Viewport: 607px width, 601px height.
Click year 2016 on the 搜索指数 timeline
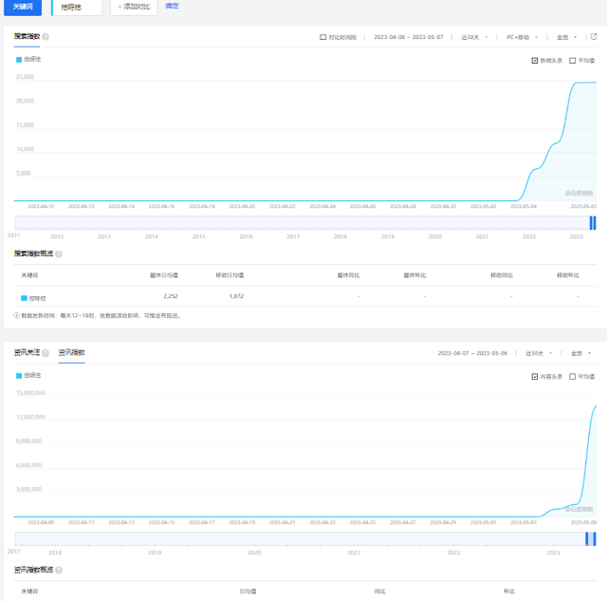tap(246, 236)
